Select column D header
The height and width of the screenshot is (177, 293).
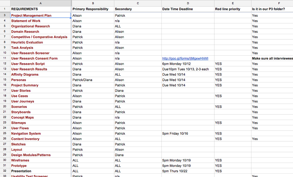pyautogui.click(x=188, y=3)
